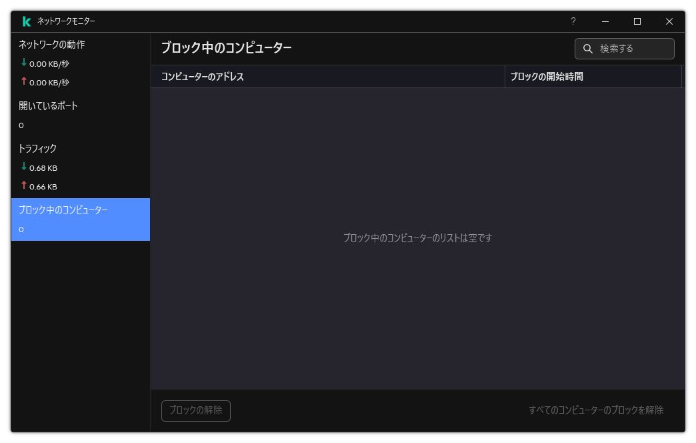Click the green download arrow under ネットワークの動作
The height and width of the screenshot is (443, 696).
coord(24,63)
